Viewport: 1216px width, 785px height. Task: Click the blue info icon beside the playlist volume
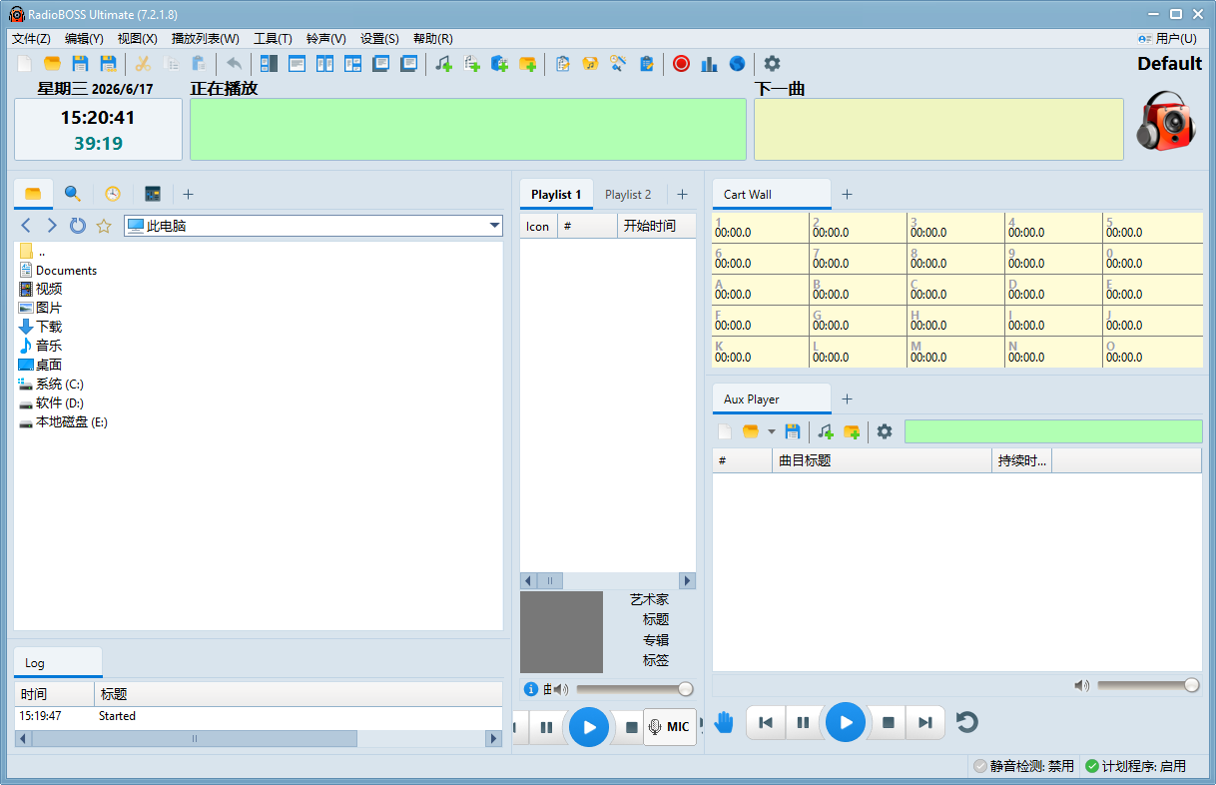pyautogui.click(x=531, y=689)
